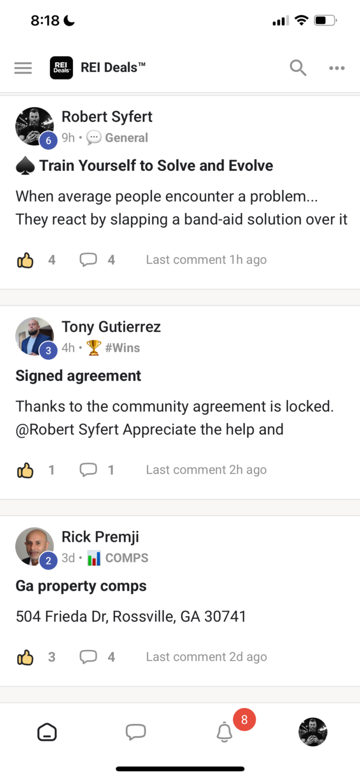Like Robert Syfert's post with thumbs up
360x779 pixels.
click(x=25, y=261)
